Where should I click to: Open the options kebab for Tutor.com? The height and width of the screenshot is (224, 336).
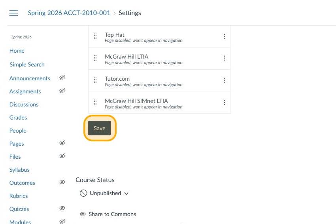click(224, 80)
